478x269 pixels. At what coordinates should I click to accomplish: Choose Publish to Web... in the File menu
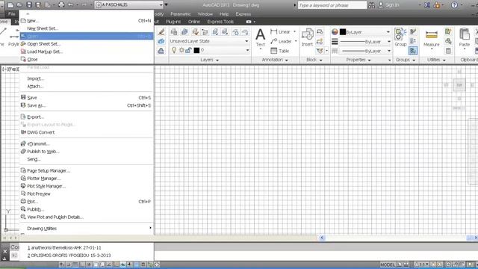click(x=87, y=152)
